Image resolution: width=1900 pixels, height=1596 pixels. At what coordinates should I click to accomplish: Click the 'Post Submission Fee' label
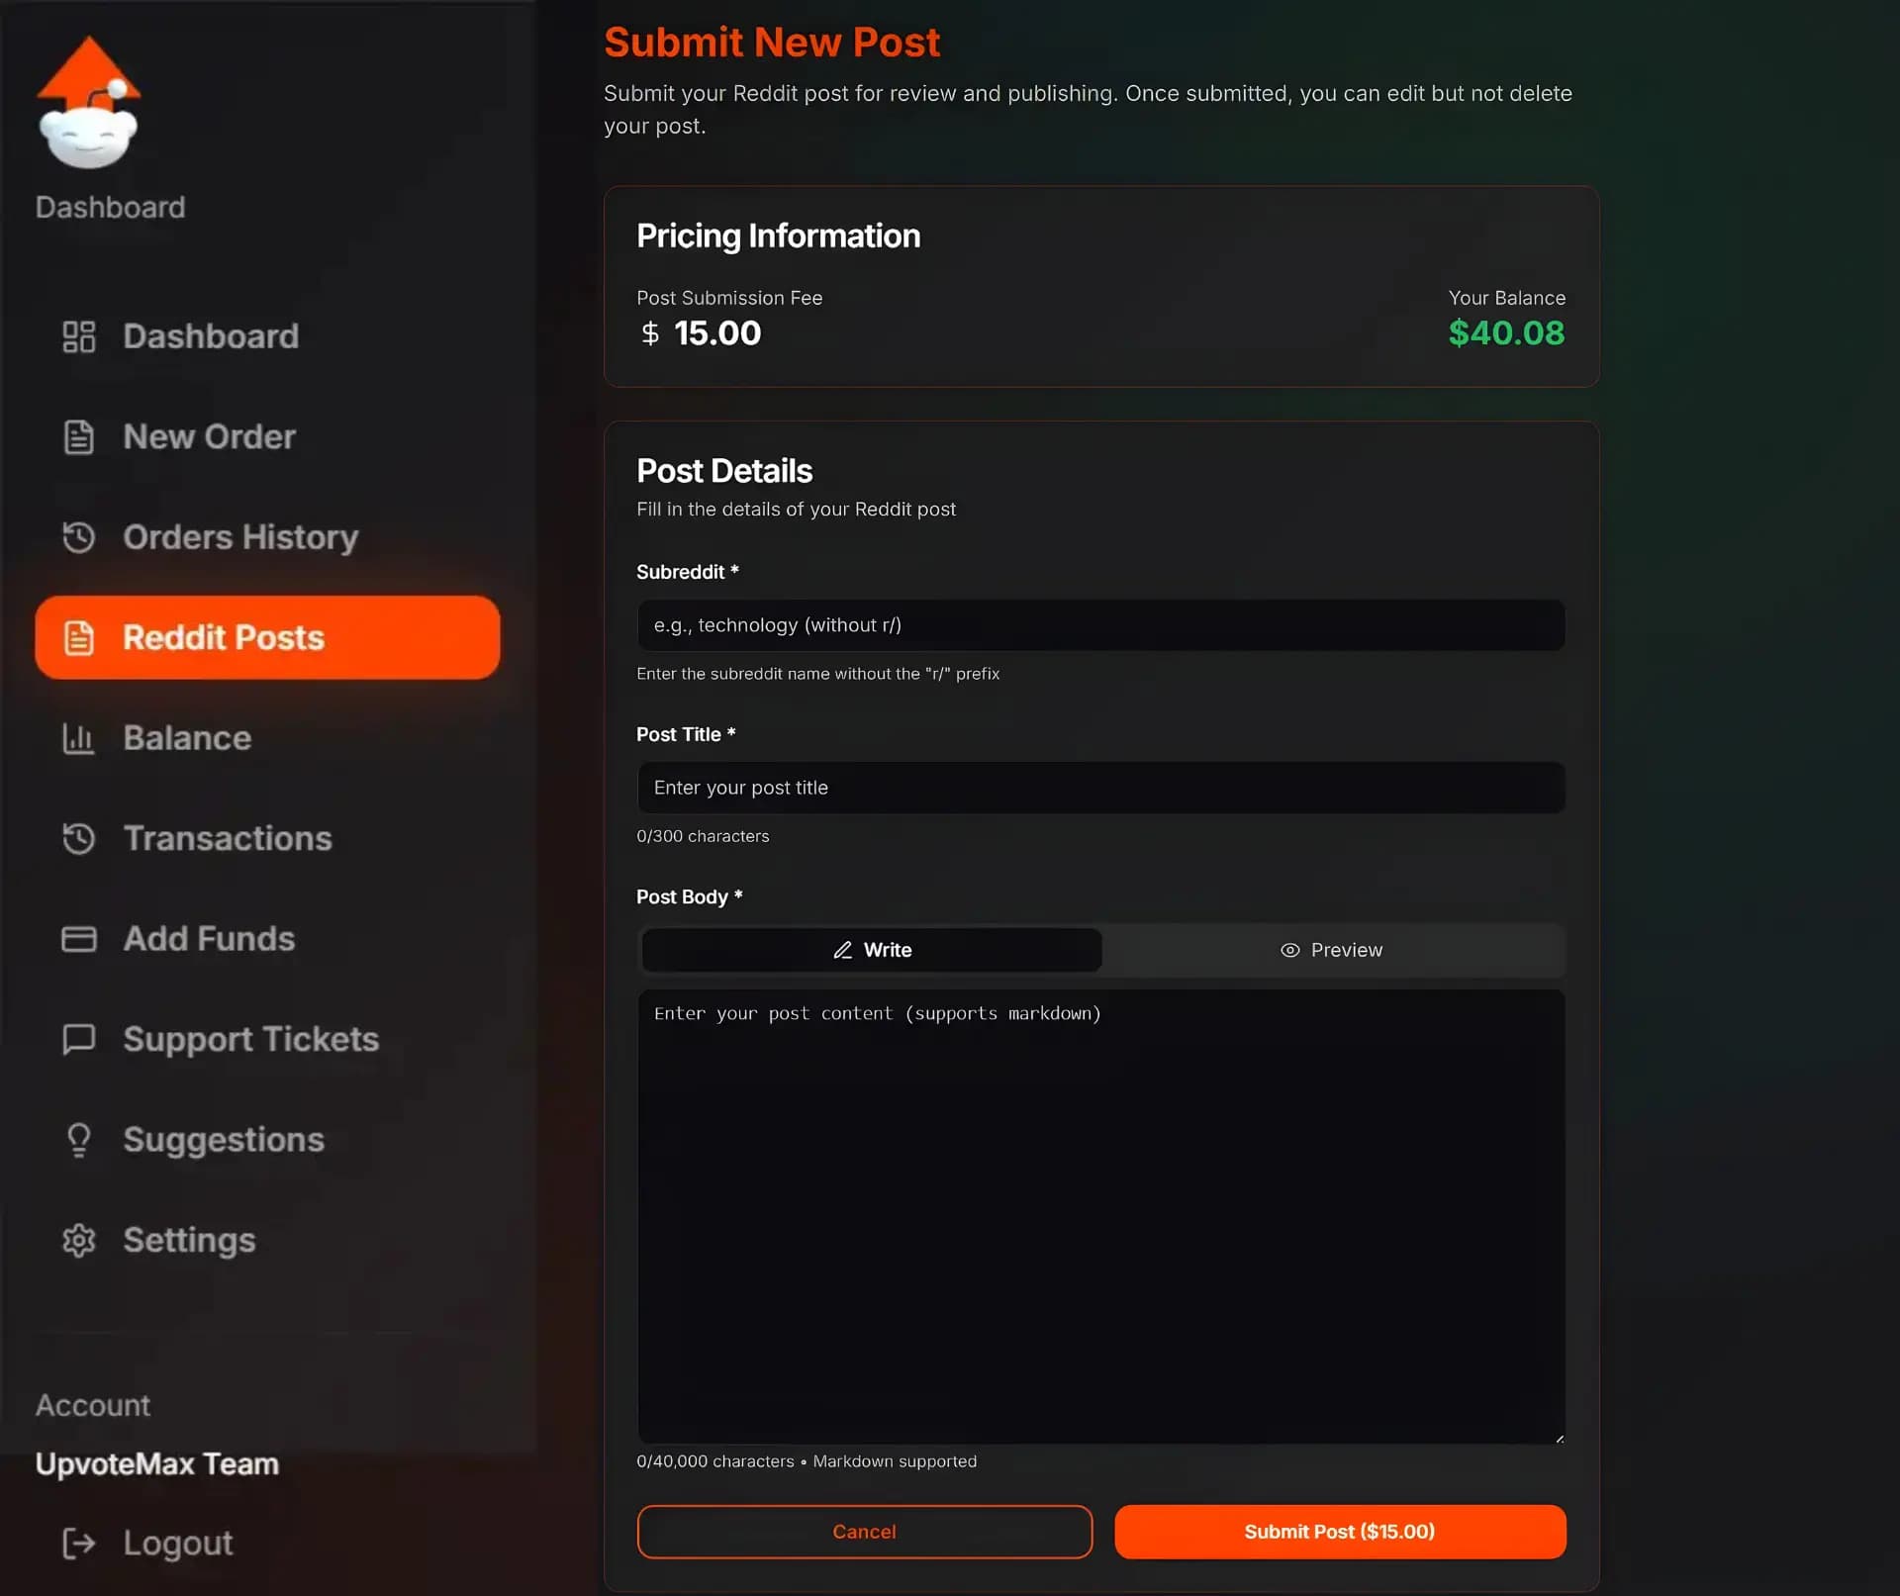click(729, 298)
